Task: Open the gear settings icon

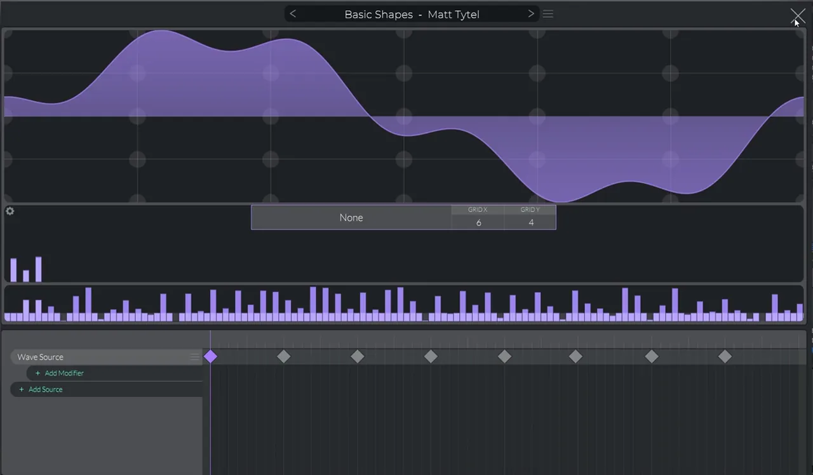Action: [10, 211]
